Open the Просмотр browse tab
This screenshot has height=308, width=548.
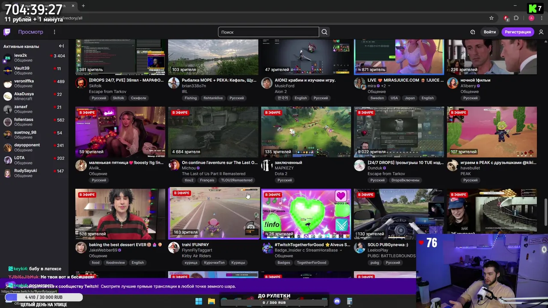(30, 32)
